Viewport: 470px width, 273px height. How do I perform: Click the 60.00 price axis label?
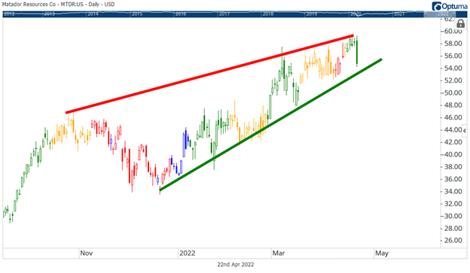[453, 31]
